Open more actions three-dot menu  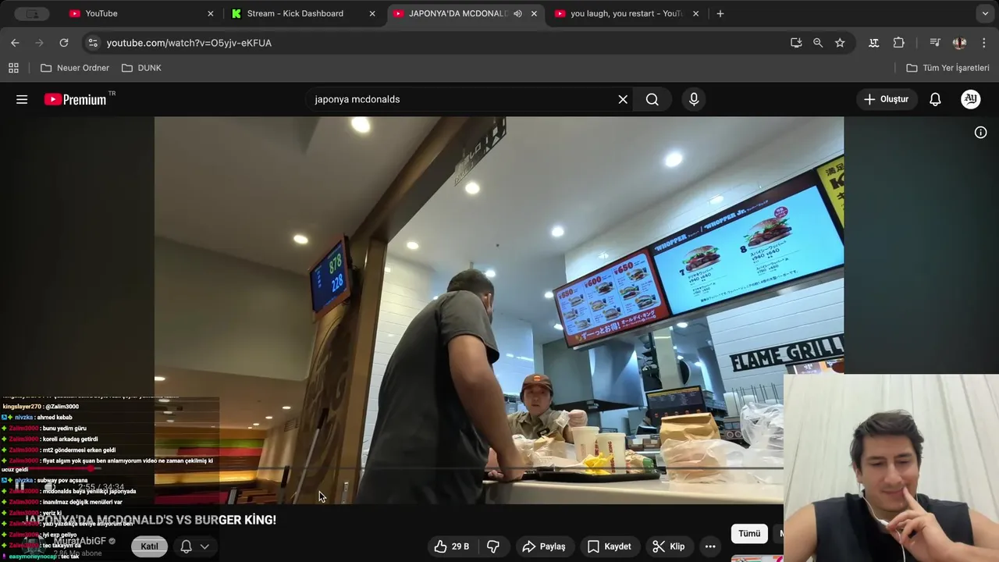tap(710, 546)
